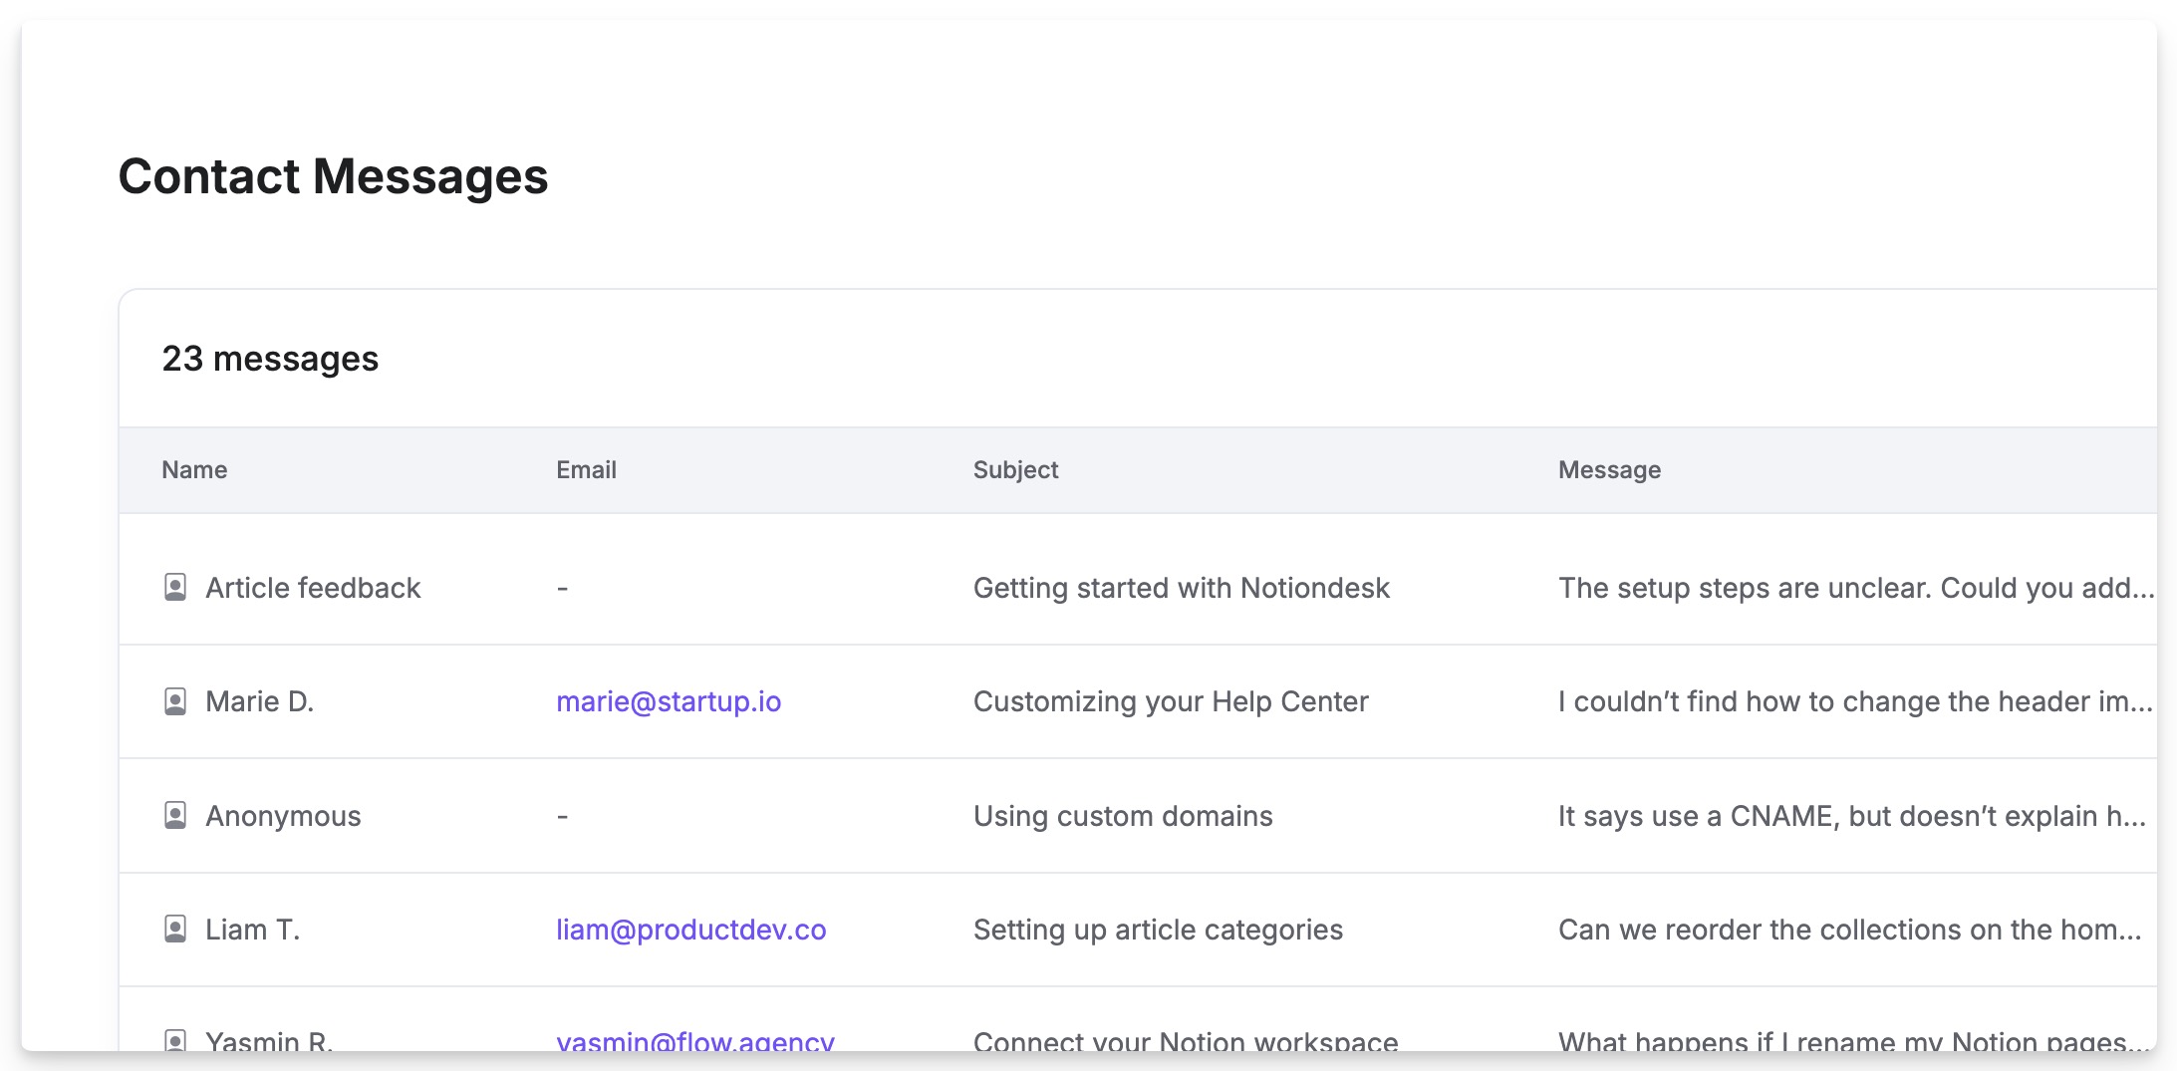Click the contact icon beside Article feedback
The image size is (2177, 1071).
point(175,588)
